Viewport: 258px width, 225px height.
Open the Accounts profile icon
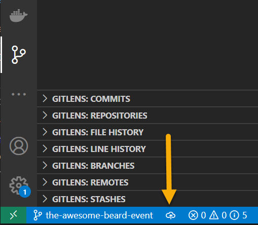pos(19,146)
